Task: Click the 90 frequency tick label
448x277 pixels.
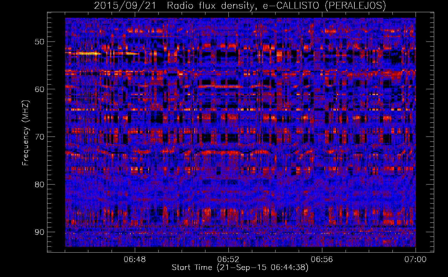Action: click(39, 232)
